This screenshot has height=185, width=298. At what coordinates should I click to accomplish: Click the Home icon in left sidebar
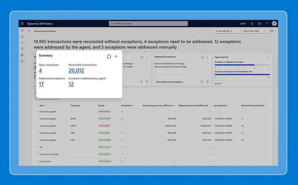pos(22,37)
